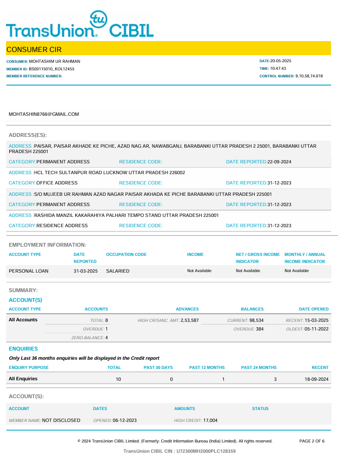Select current balance 98,534
This screenshot has width=338, height=456.
[x=256, y=320]
